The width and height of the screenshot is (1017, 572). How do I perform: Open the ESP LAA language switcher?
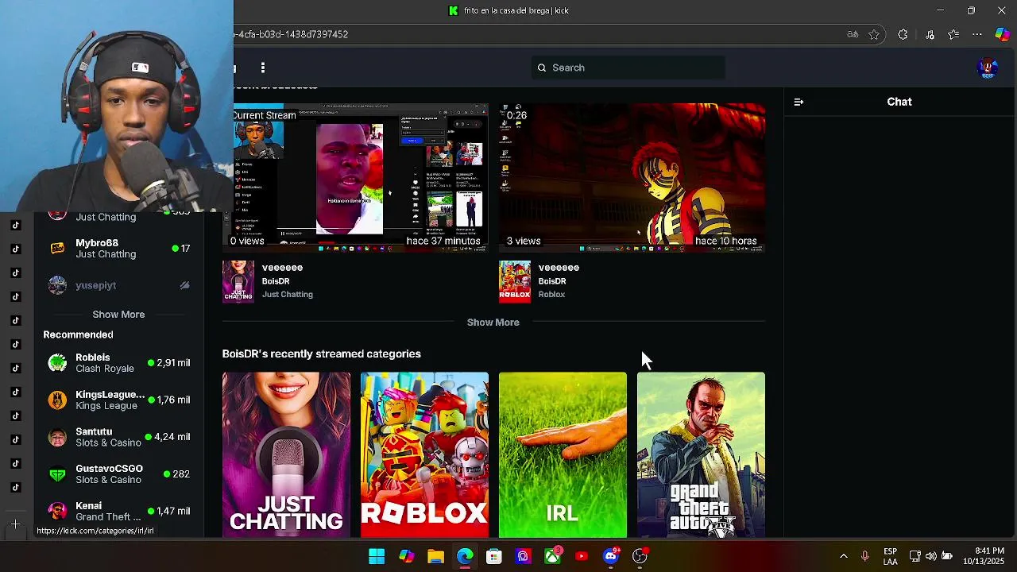pos(891,556)
